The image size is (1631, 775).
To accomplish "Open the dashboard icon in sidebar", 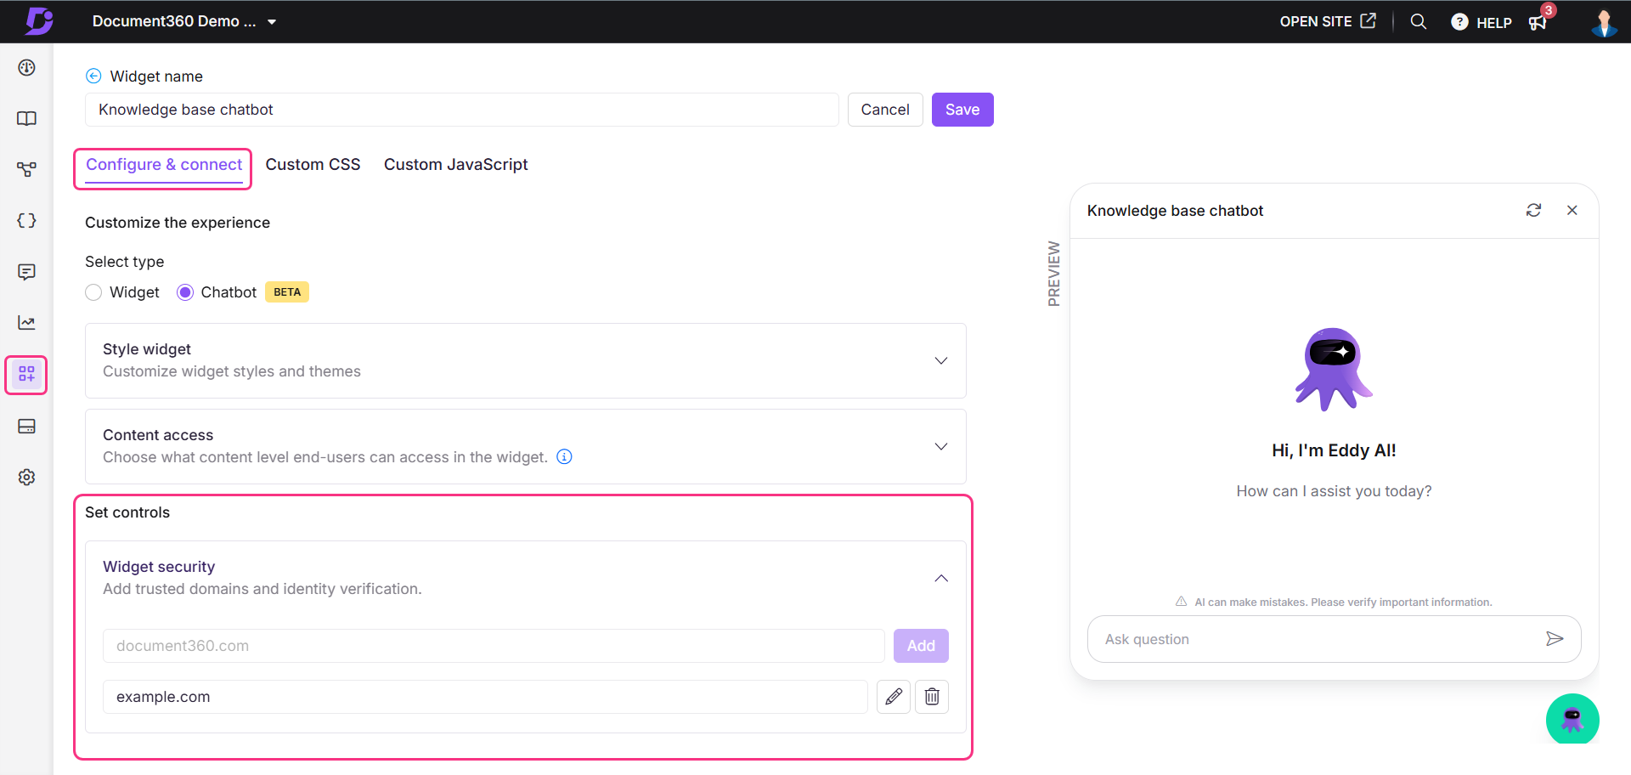I will click(27, 68).
